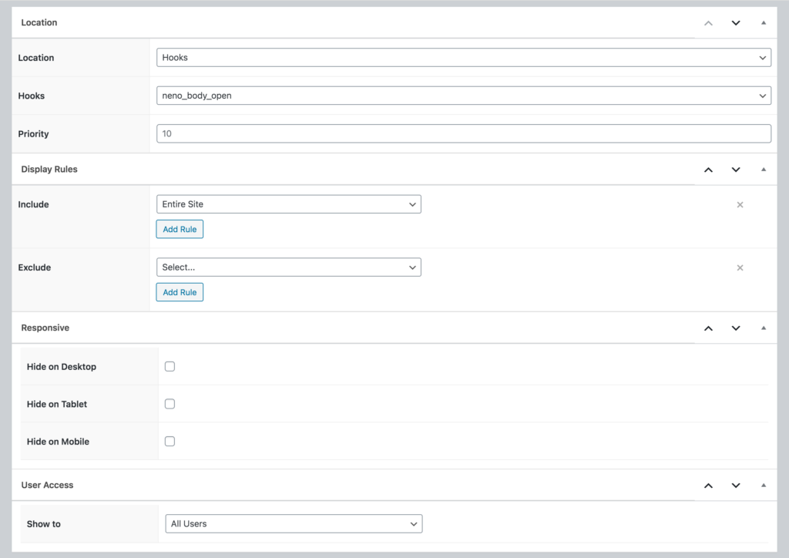Open the Hooks dropdown showing neno_body_open

click(463, 96)
